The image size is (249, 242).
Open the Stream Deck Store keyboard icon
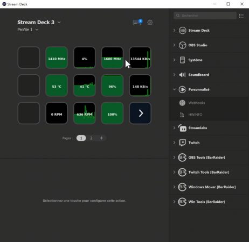[x=137, y=23]
